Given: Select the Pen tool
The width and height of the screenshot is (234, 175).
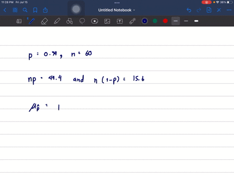Looking at the screenshot, I should tap(32, 21).
